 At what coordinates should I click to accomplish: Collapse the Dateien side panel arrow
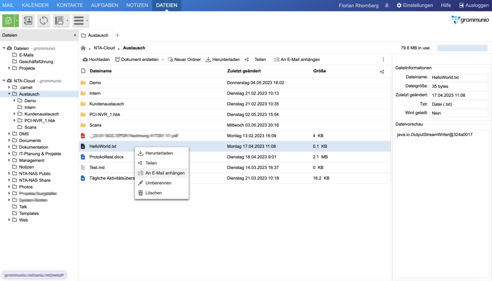pyautogui.click(x=74, y=35)
